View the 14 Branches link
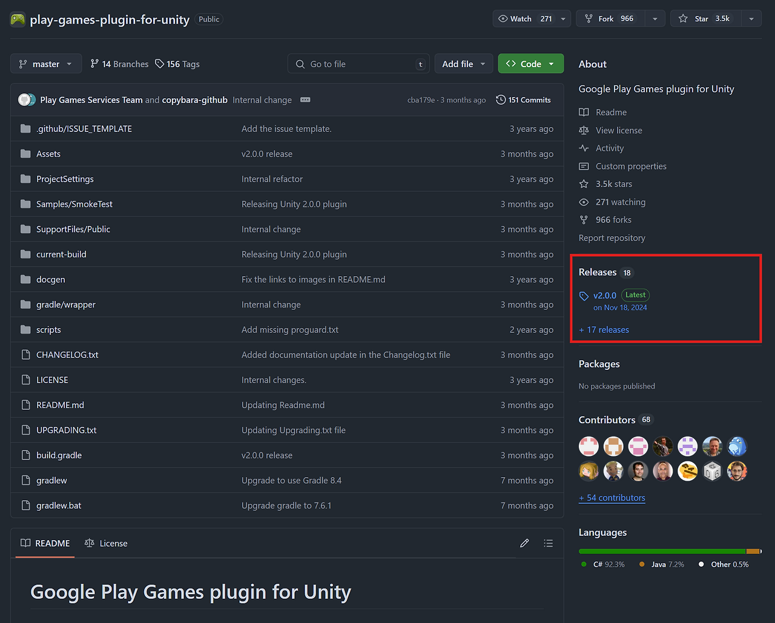The width and height of the screenshot is (775, 623). pyautogui.click(x=119, y=64)
